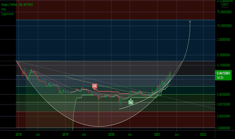
Task: Click the Jun label between 2019 and 2020
Action: click(84, 134)
